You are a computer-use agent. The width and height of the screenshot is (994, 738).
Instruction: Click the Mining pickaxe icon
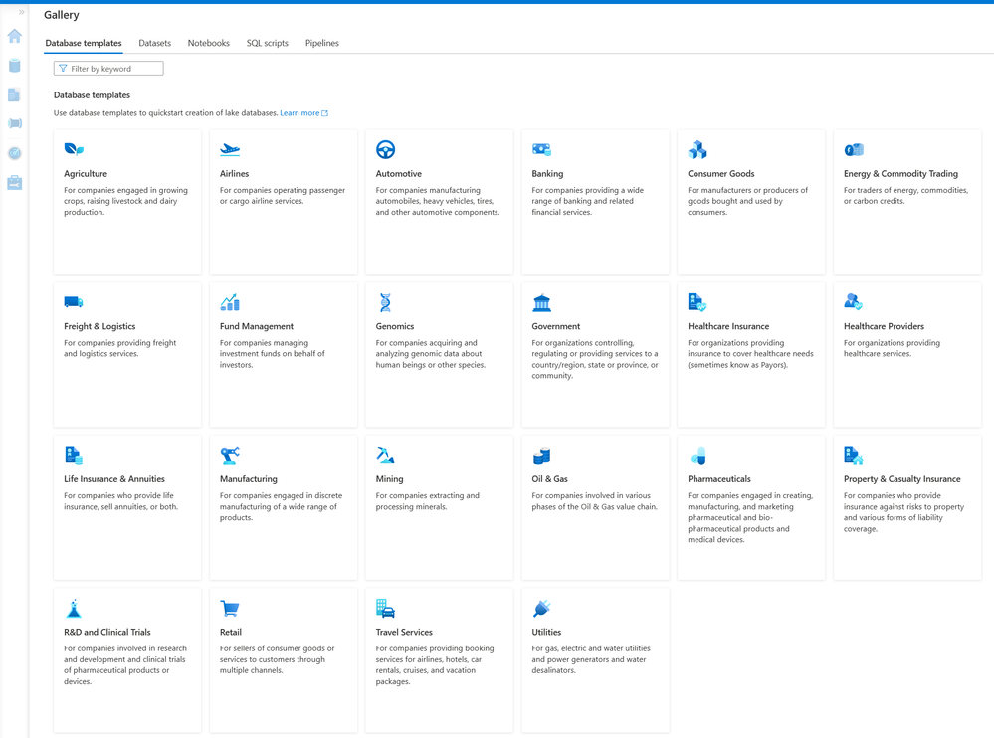click(x=385, y=456)
